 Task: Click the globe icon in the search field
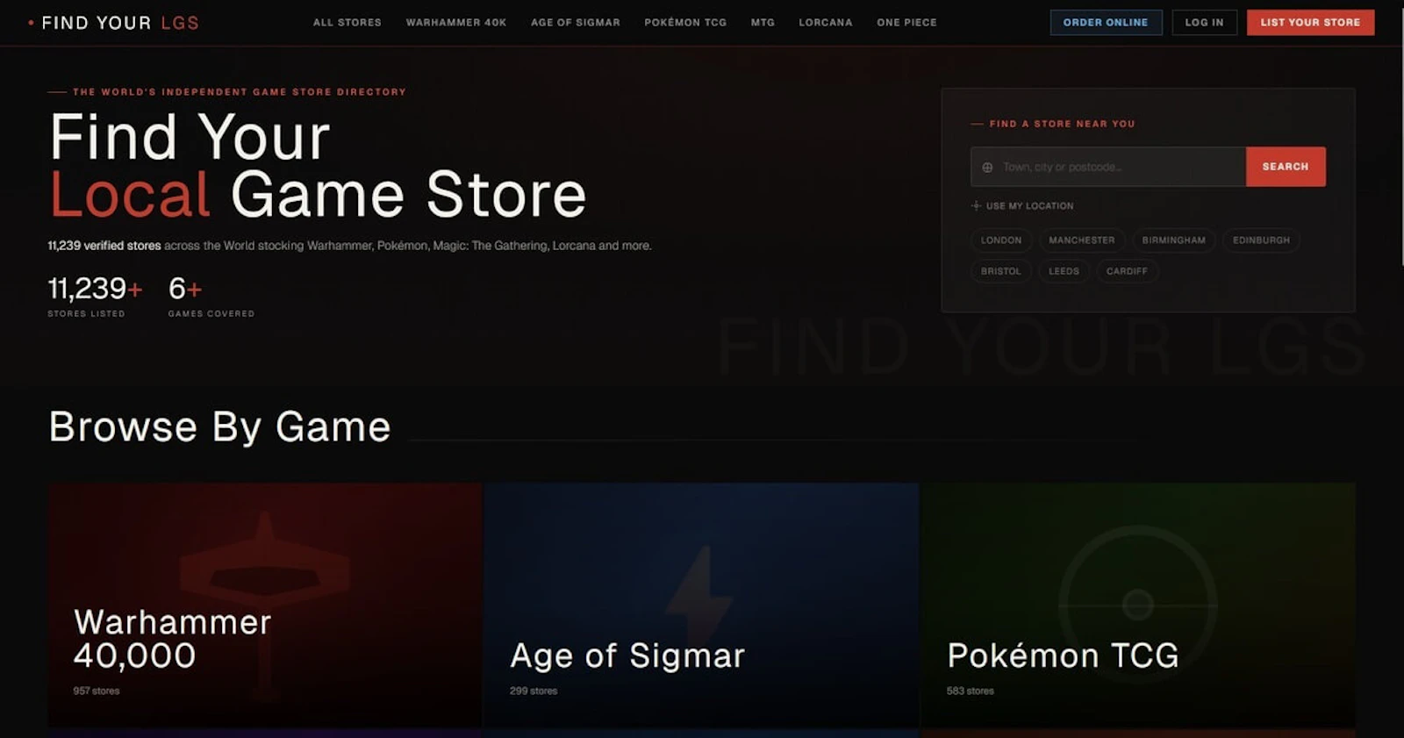[987, 168]
